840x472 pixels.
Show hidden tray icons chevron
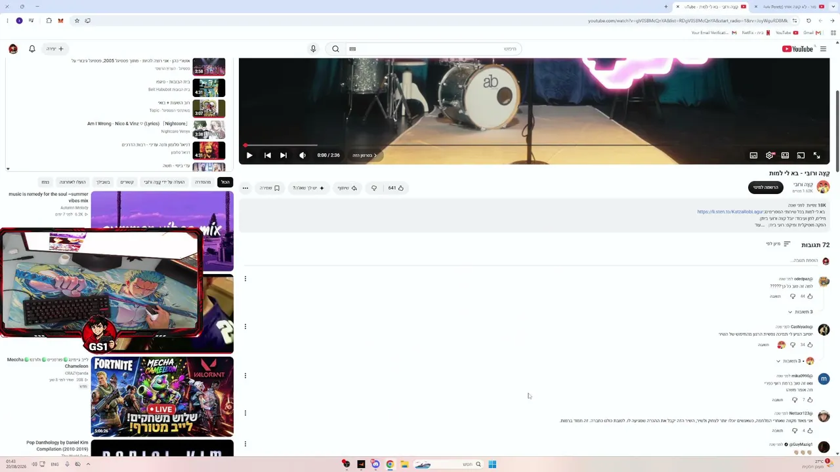tap(88, 464)
